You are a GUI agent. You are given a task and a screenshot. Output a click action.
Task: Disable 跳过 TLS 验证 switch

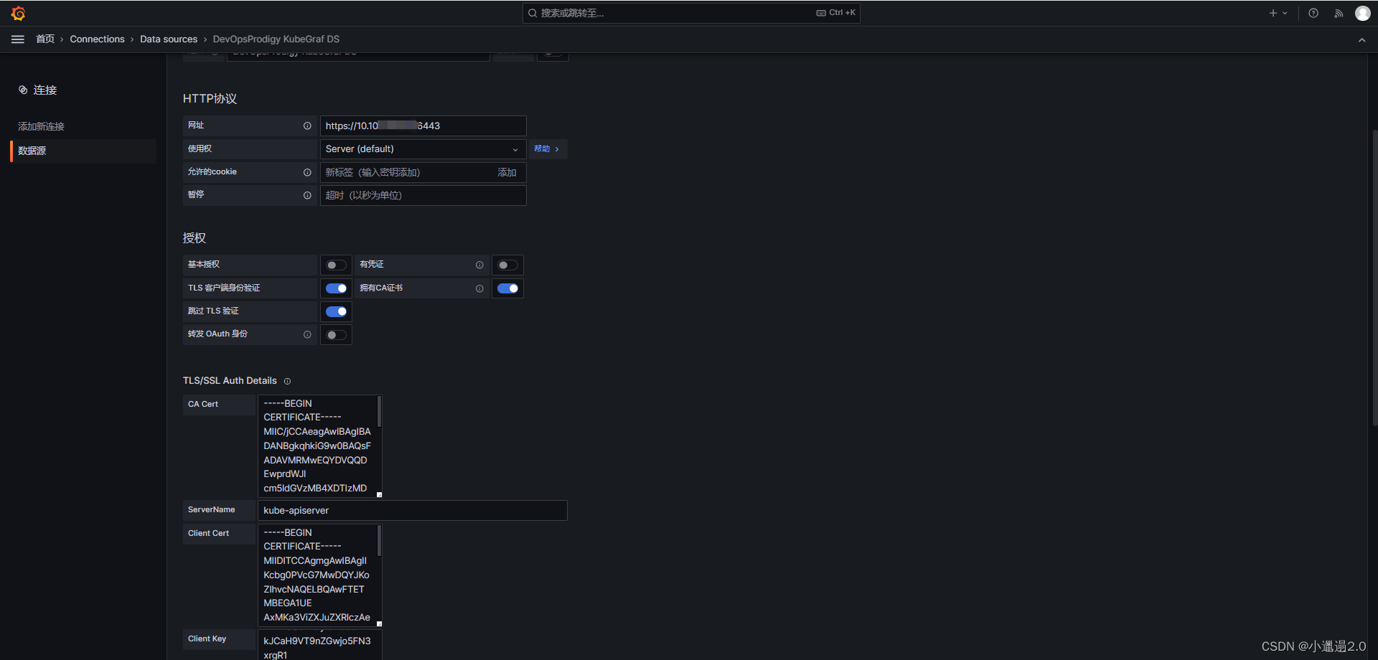(x=336, y=311)
